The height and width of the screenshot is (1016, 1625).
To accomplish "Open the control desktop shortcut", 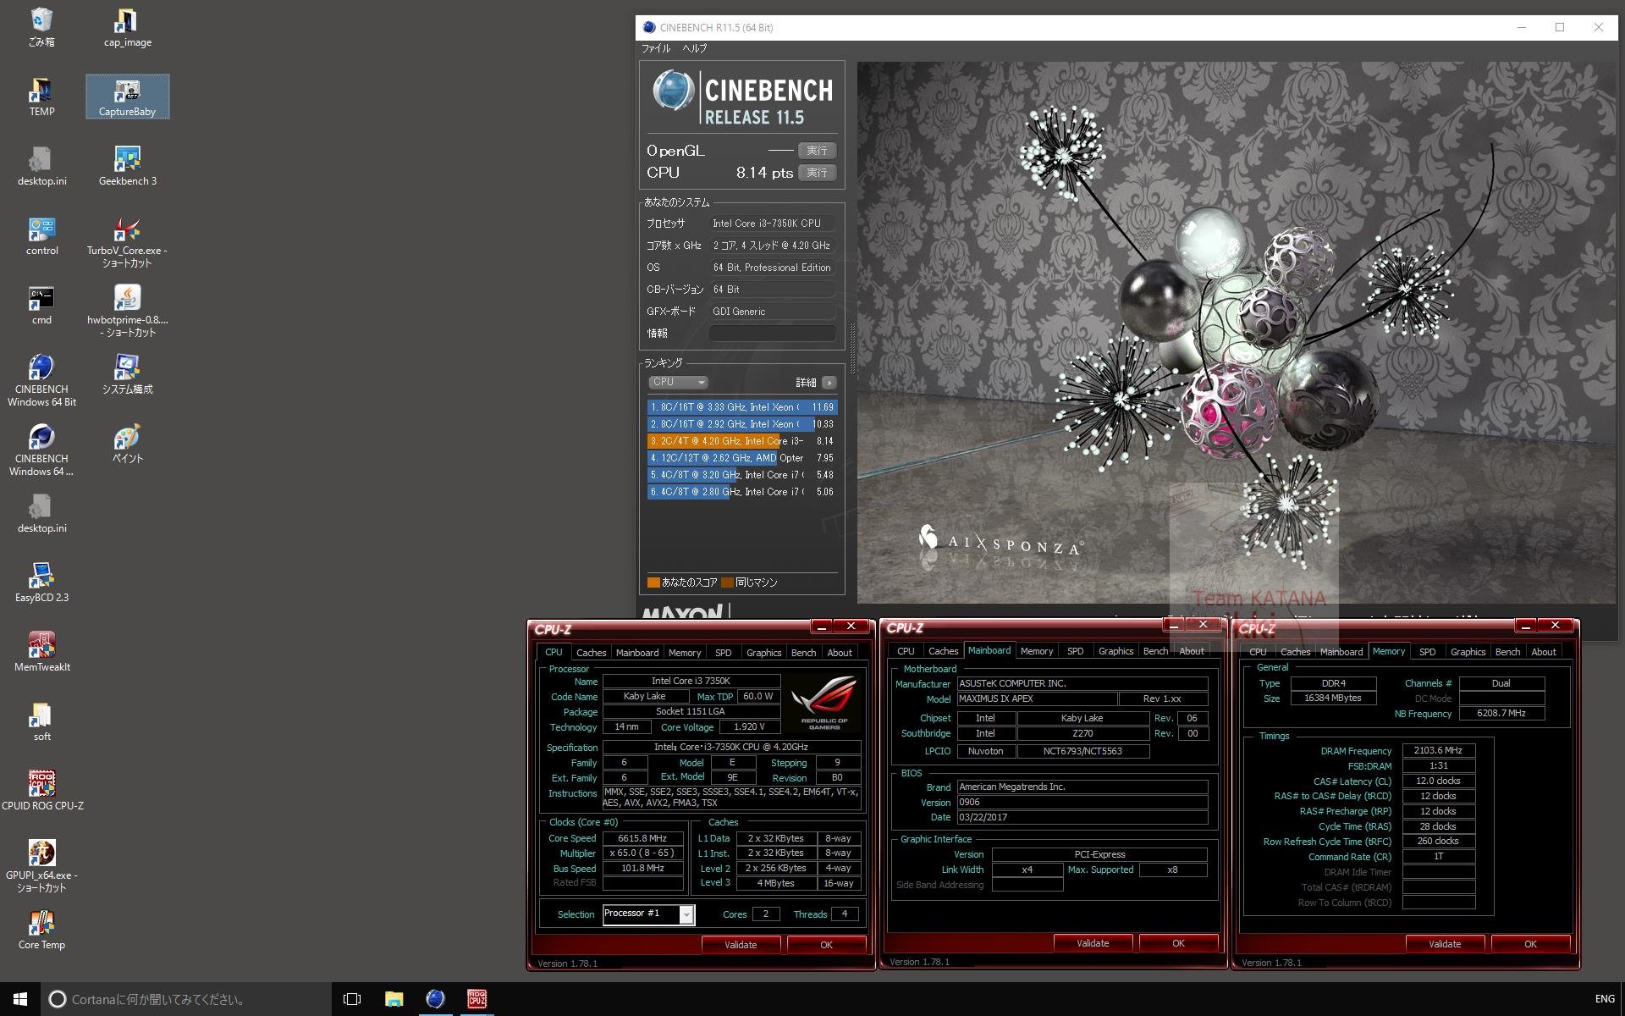I will (x=41, y=236).
